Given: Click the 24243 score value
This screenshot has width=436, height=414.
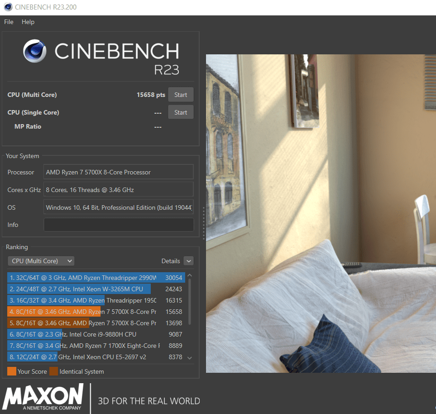Looking at the screenshot, I should pyautogui.click(x=174, y=289).
